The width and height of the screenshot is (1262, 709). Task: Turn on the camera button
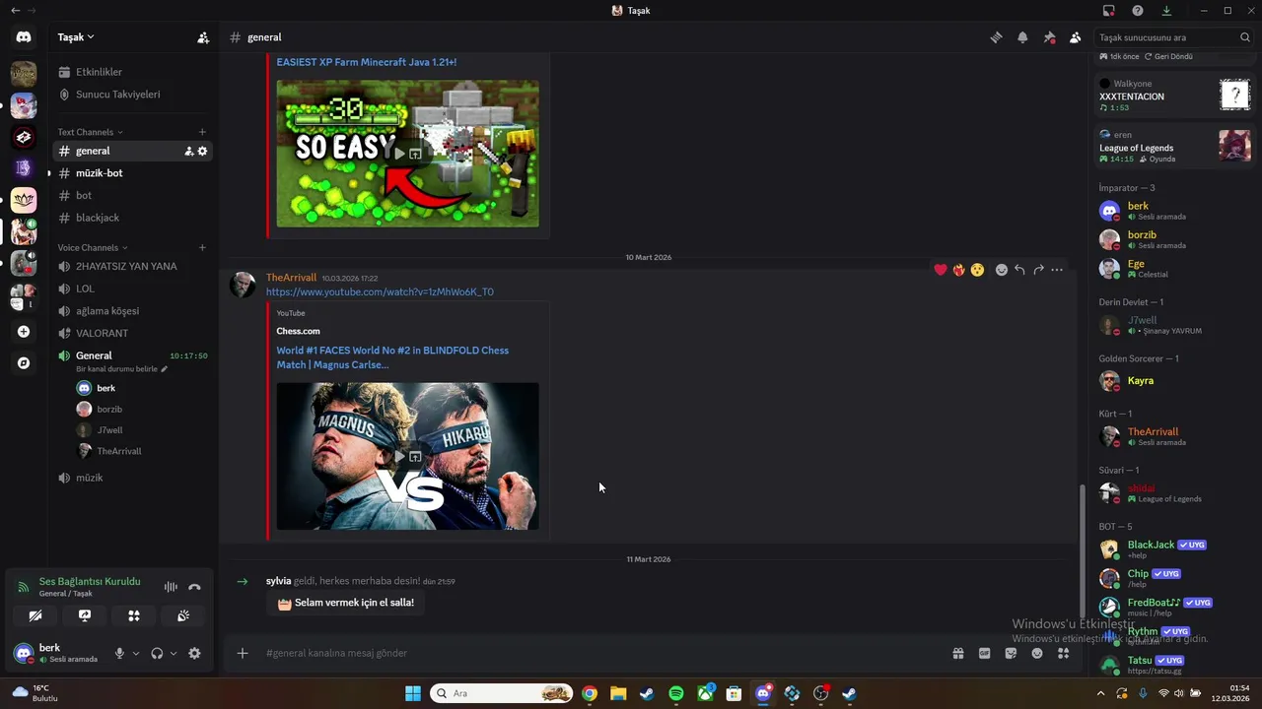(x=35, y=615)
